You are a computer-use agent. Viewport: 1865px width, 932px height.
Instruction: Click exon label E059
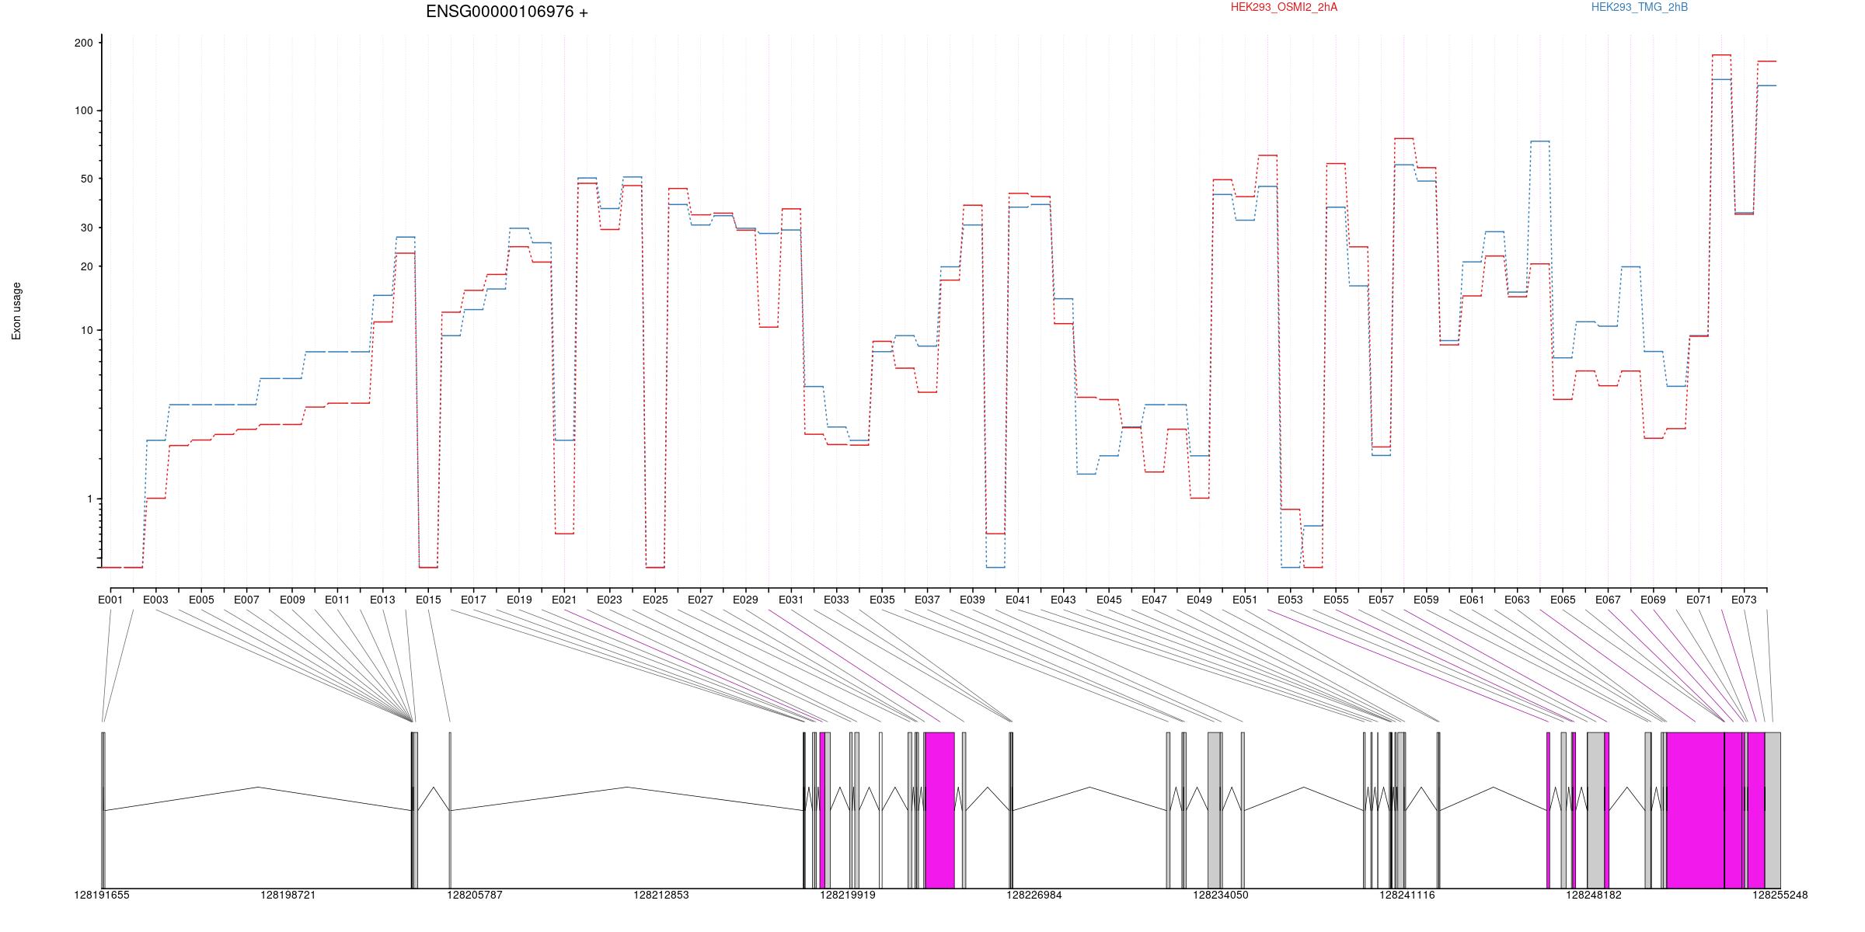click(1426, 600)
